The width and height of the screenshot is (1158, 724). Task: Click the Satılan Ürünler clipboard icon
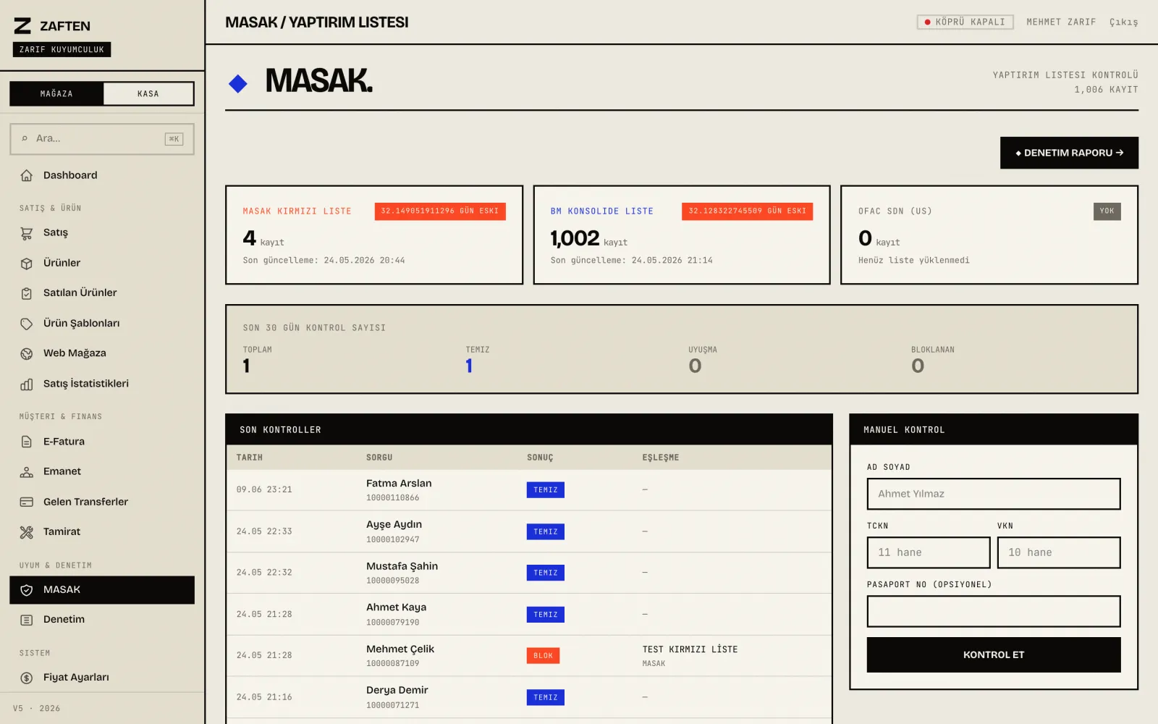[x=27, y=293]
